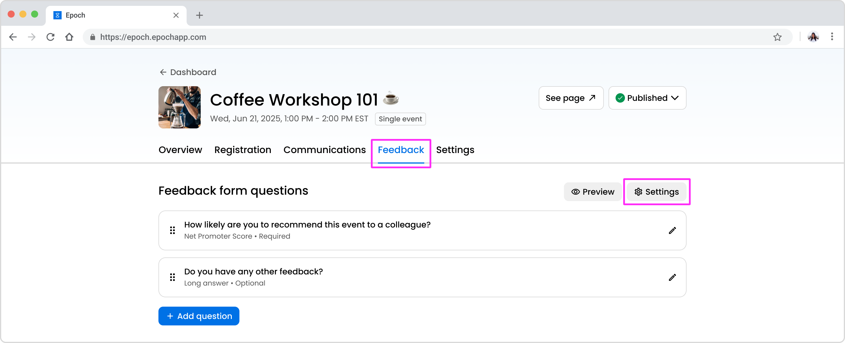Open the Overview tab

coord(180,150)
